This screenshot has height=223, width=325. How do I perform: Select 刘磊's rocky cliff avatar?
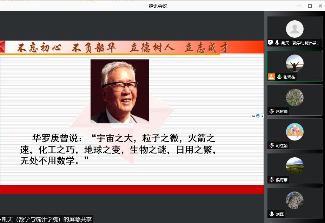(x=294, y=200)
